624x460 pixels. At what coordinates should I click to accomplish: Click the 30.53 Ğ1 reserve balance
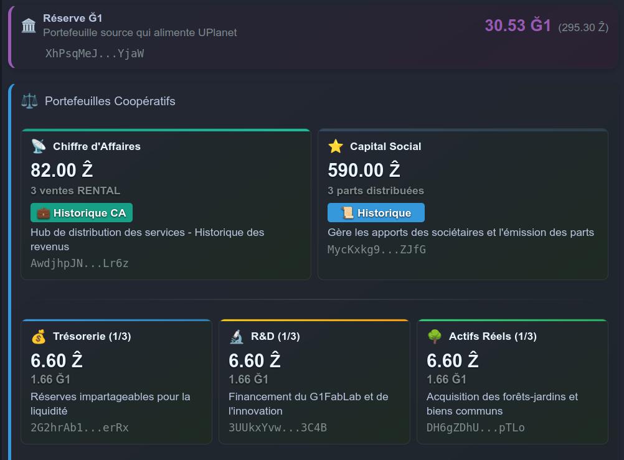click(x=518, y=26)
